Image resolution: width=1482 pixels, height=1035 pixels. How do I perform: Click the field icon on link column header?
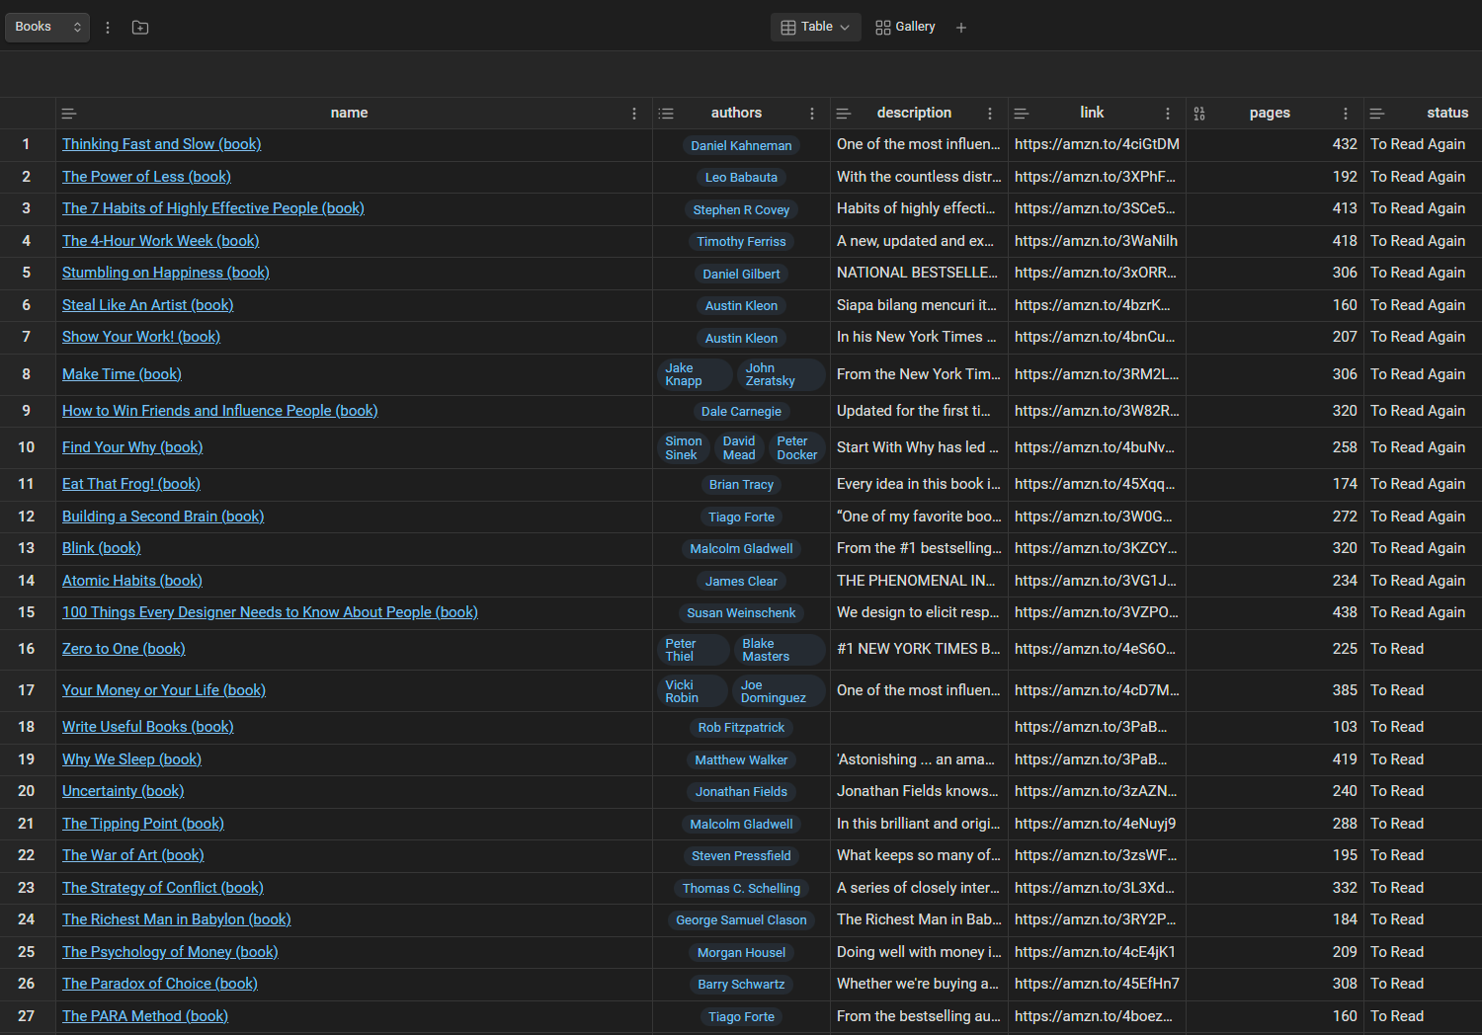coord(1022,113)
